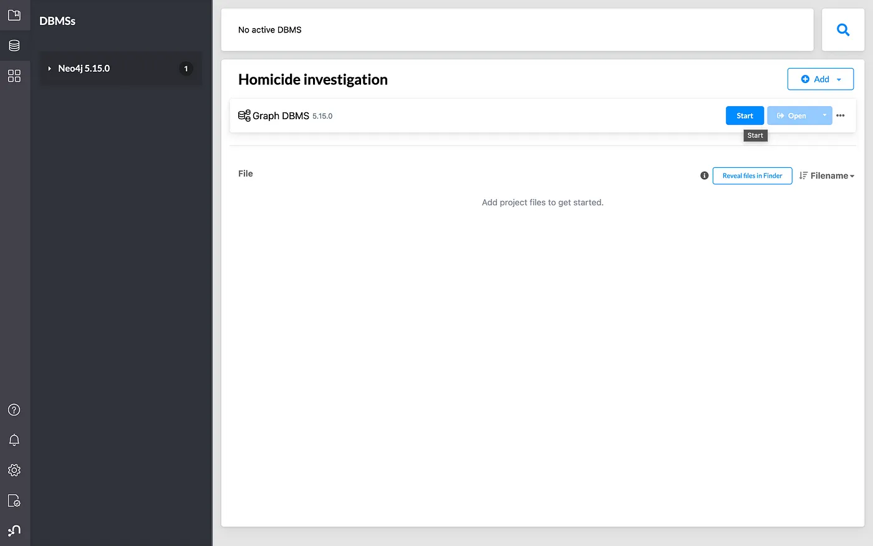
Task: Expand the Neo4j 5.15.0 tree arrow
Action: (49, 69)
